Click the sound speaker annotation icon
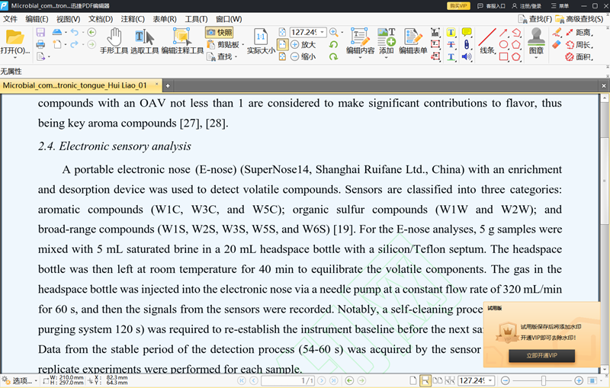Image resolution: width=610 pixels, height=388 pixels. tap(467, 56)
